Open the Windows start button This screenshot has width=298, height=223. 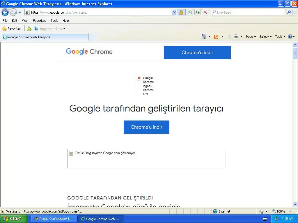pyautogui.click(x=14, y=219)
